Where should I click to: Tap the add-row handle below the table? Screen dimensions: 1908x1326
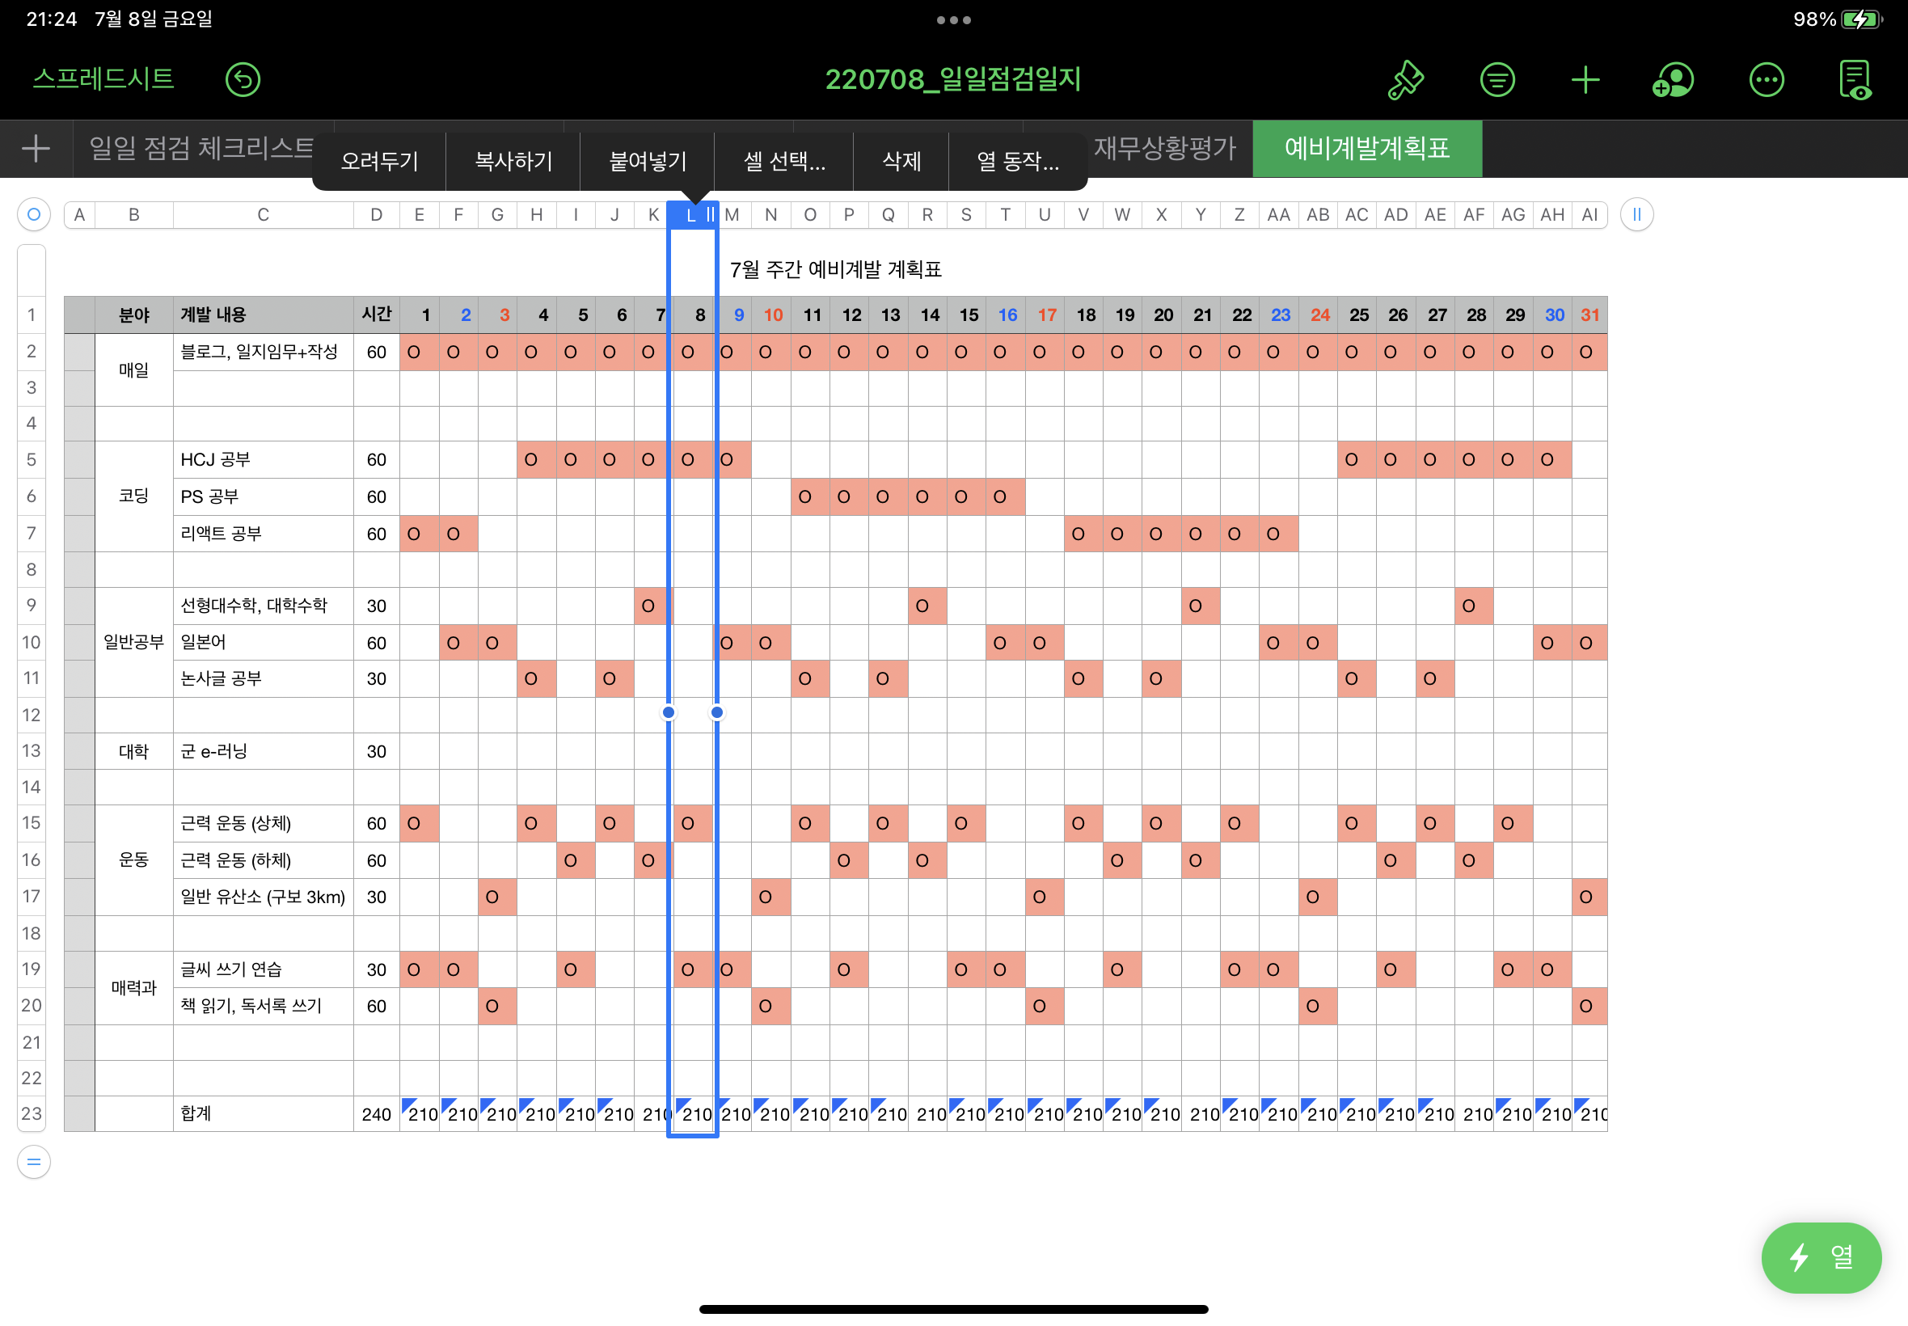click(x=34, y=1162)
